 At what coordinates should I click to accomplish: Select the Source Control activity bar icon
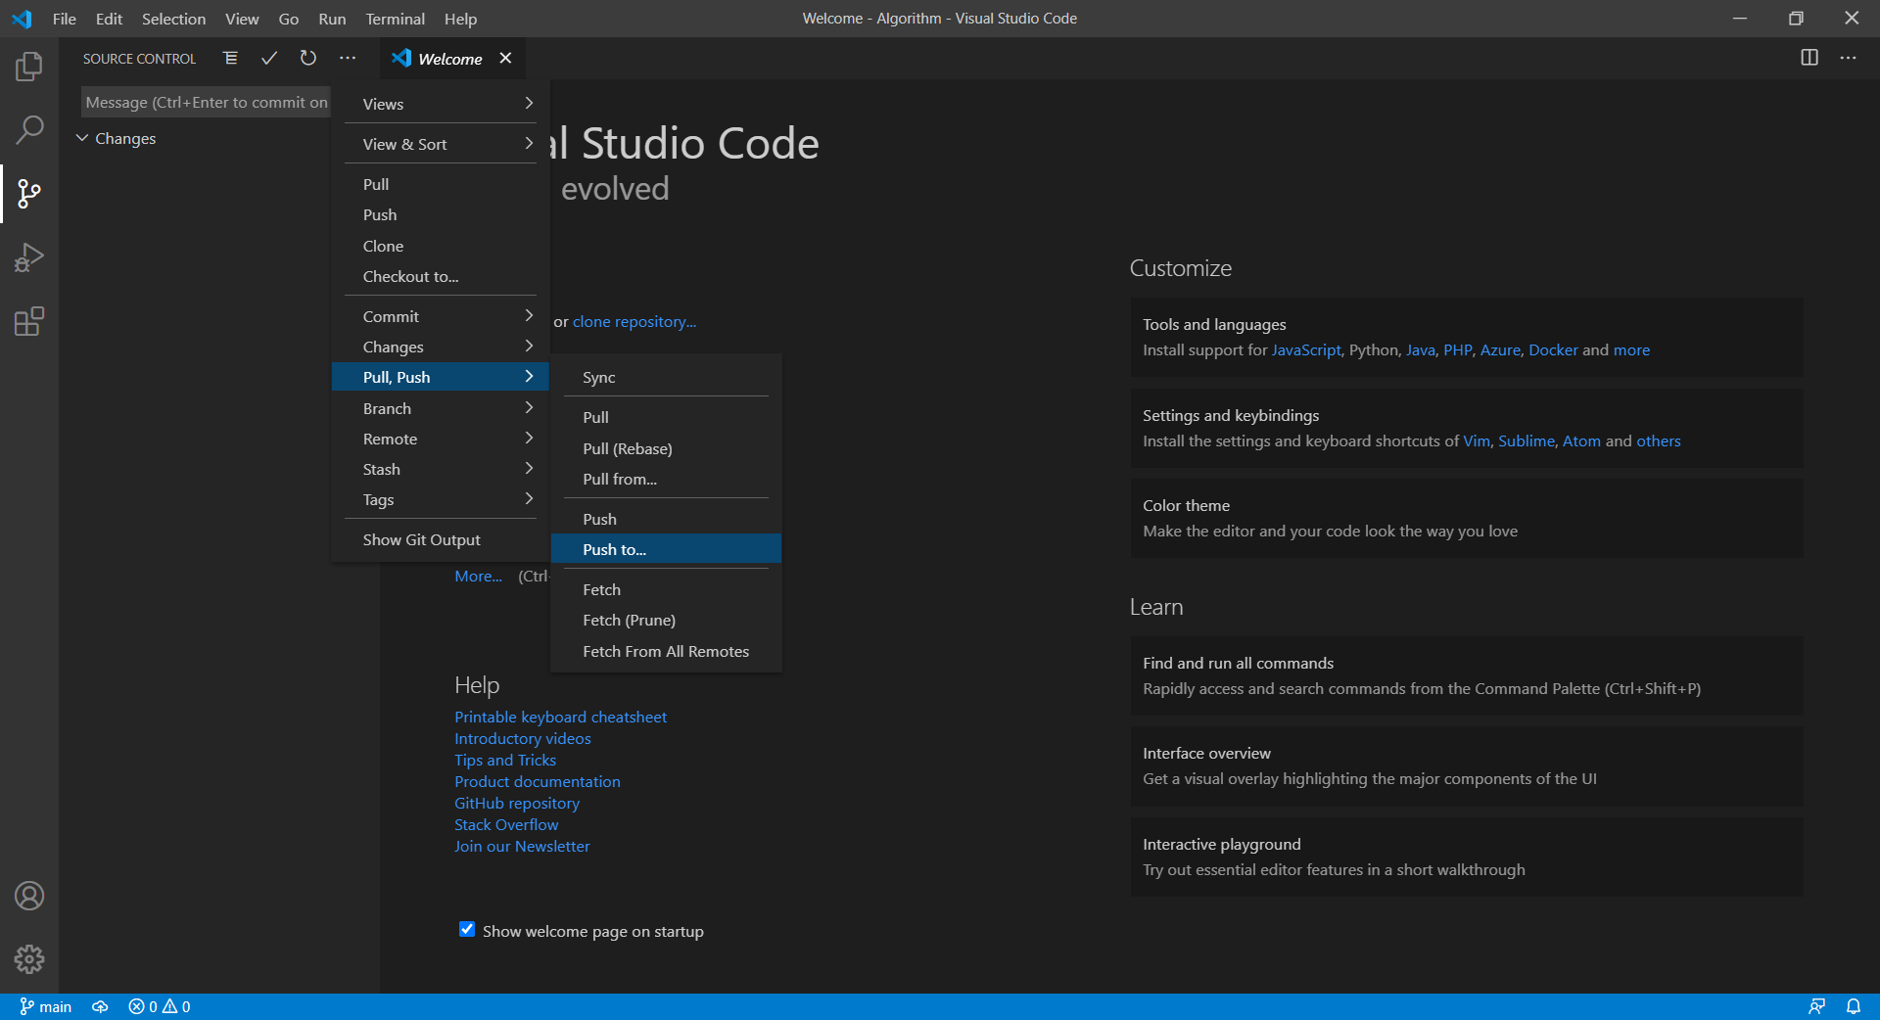pos(29,194)
